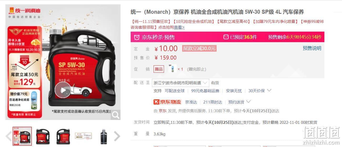The image size is (342, 147).
Task: Click the alarm clock flash-sale icon
Action: click(x=137, y=37)
